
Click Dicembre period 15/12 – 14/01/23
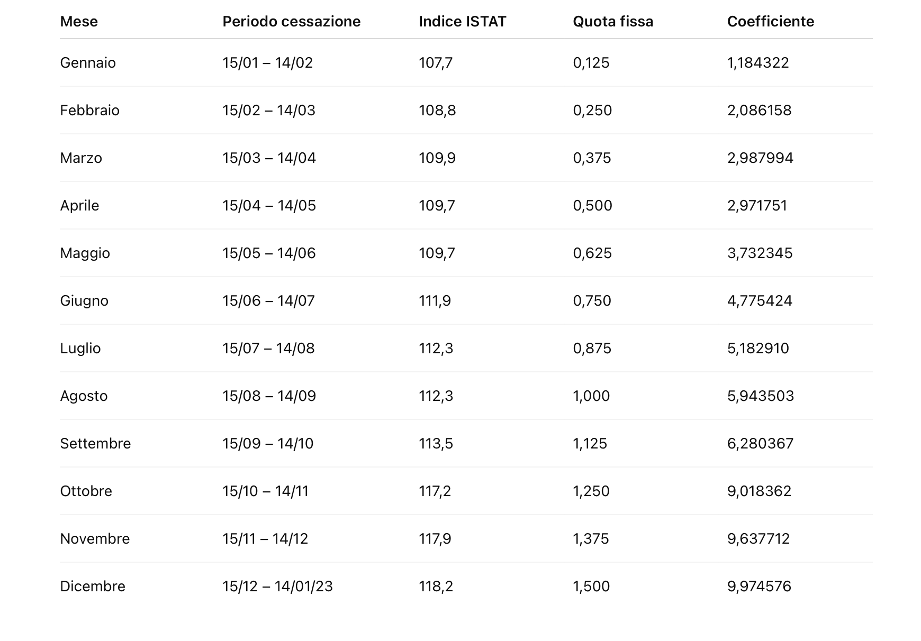pyautogui.click(x=277, y=587)
